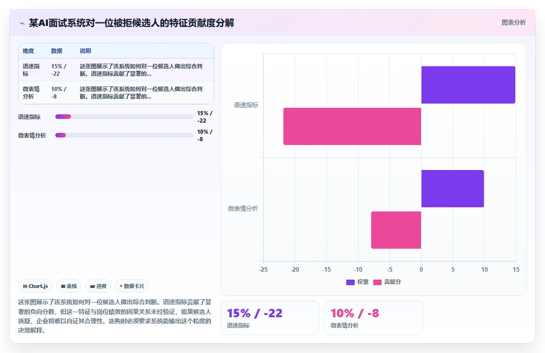
Task: Click the 说明 column header
Action: [85, 51]
